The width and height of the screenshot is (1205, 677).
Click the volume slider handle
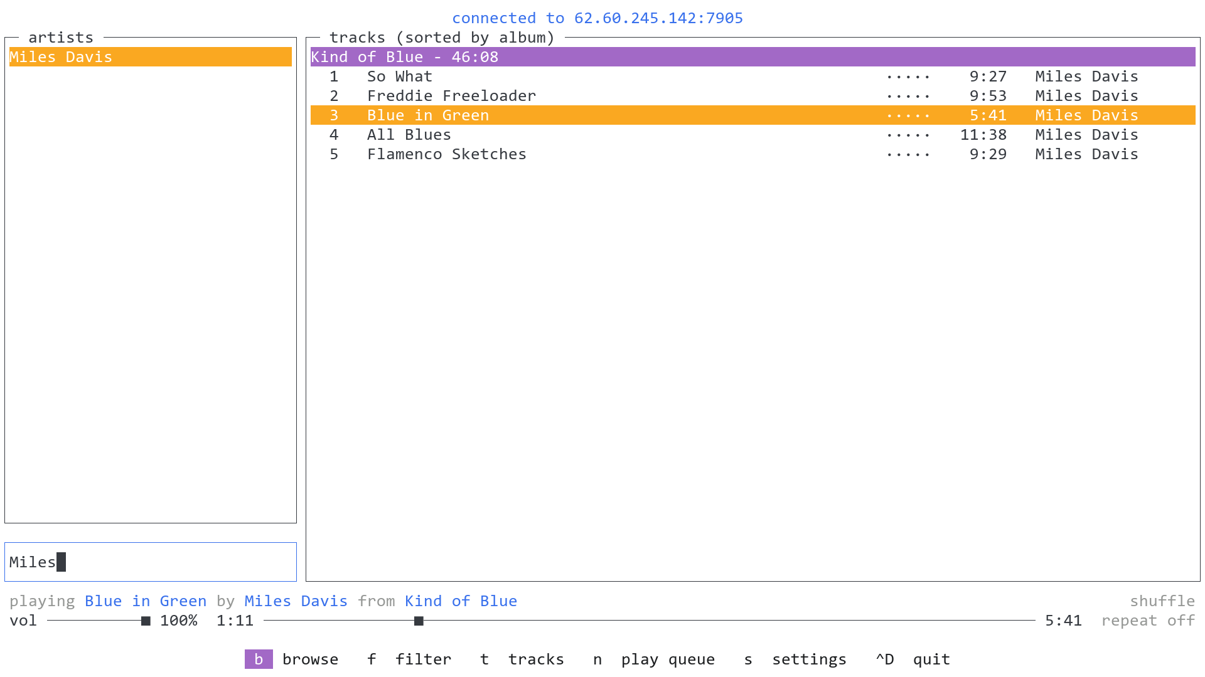click(x=146, y=621)
